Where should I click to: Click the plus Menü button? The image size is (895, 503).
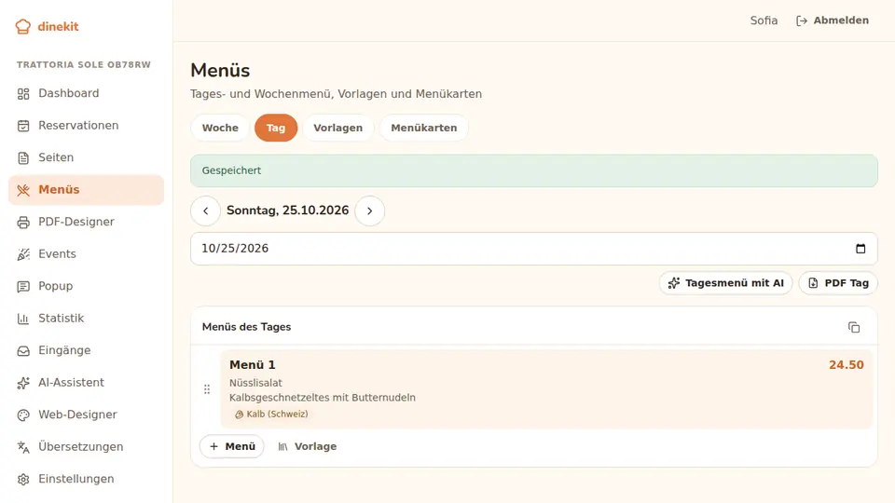tap(232, 446)
